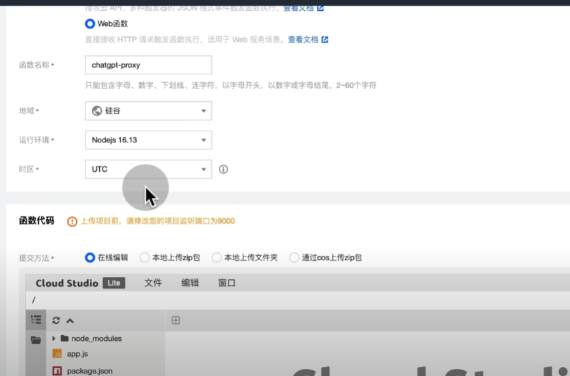Click the globe icon in region selector

(97, 111)
